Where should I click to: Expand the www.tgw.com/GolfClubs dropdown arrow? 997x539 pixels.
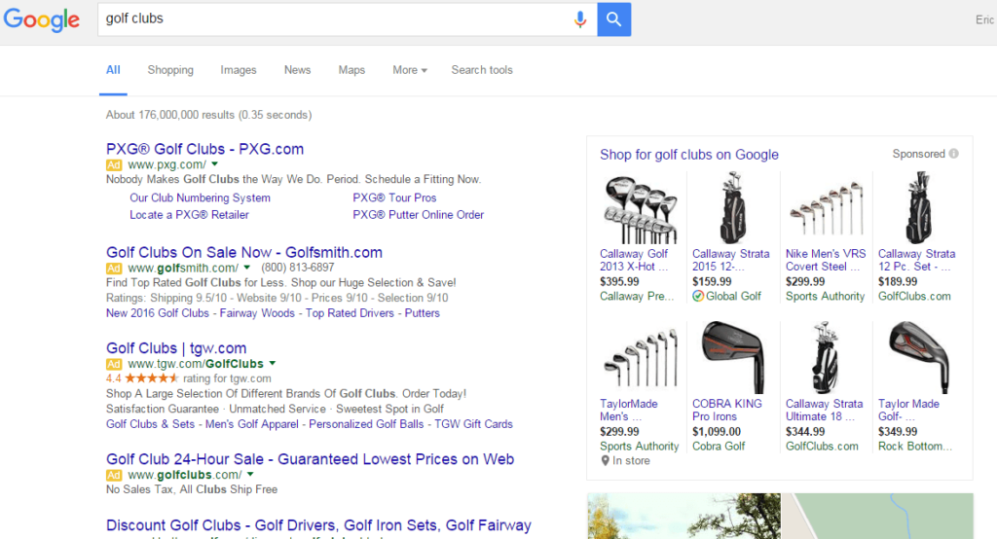pos(273,364)
